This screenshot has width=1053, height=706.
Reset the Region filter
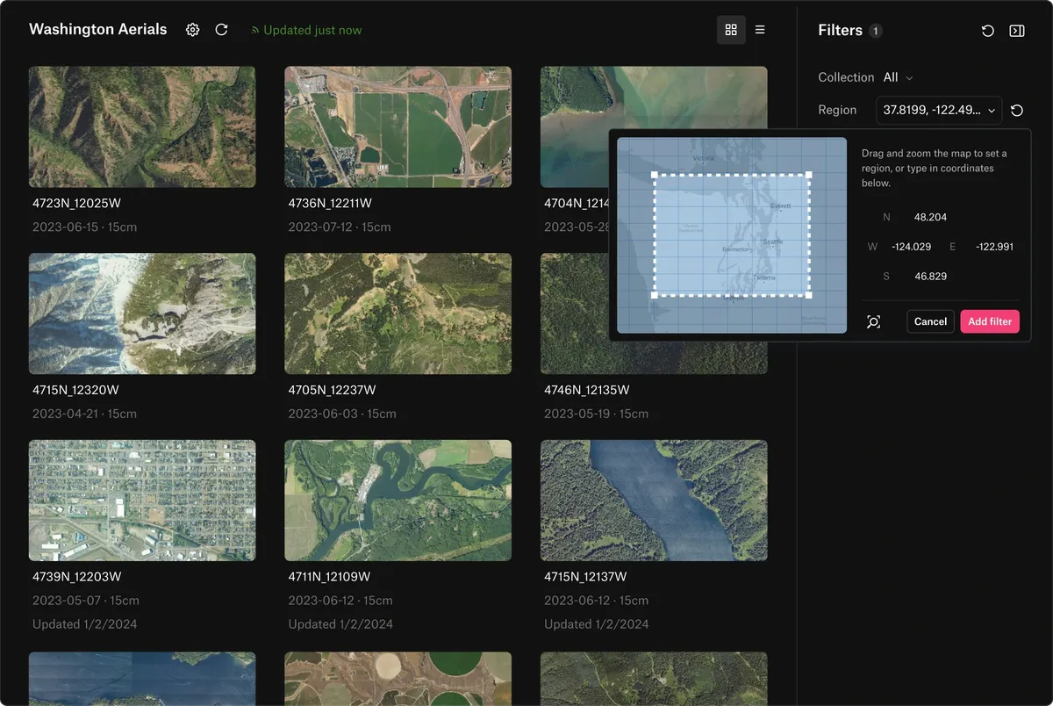click(x=1017, y=111)
